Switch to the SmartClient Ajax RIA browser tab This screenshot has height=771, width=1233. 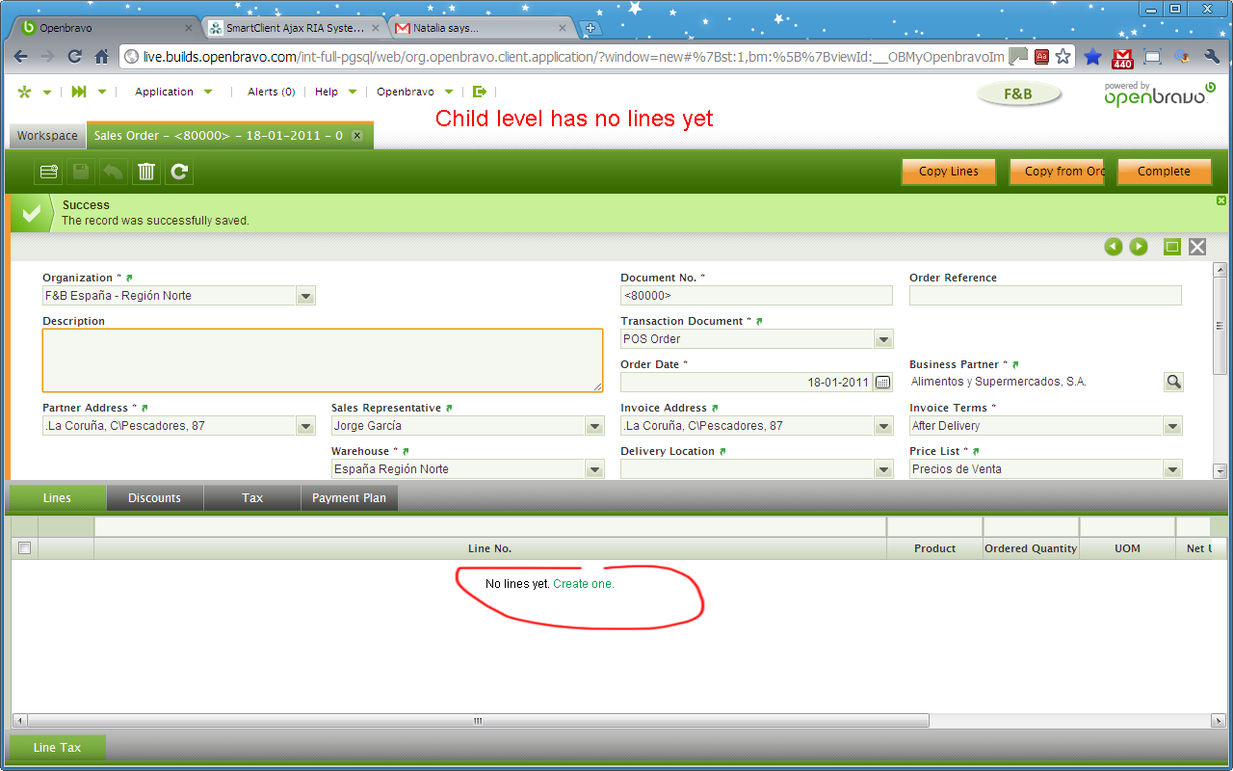[x=296, y=28]
